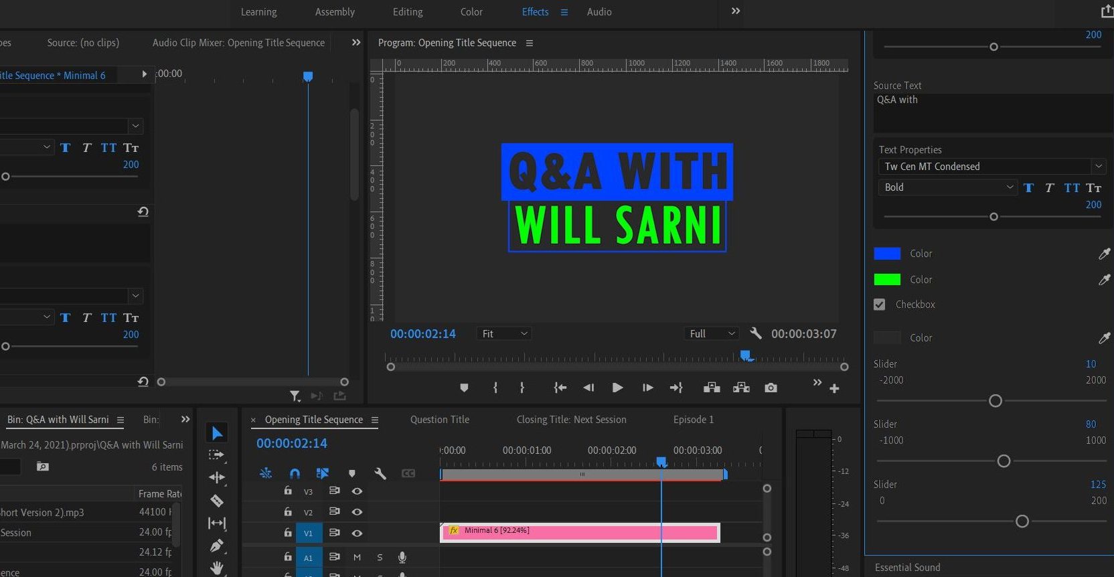The image size is (1114, 577).
Task: Select the Razor tool
Action: [217, 501]
